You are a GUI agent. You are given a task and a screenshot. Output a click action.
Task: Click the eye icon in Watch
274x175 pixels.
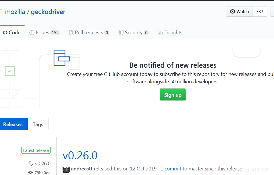232,11
